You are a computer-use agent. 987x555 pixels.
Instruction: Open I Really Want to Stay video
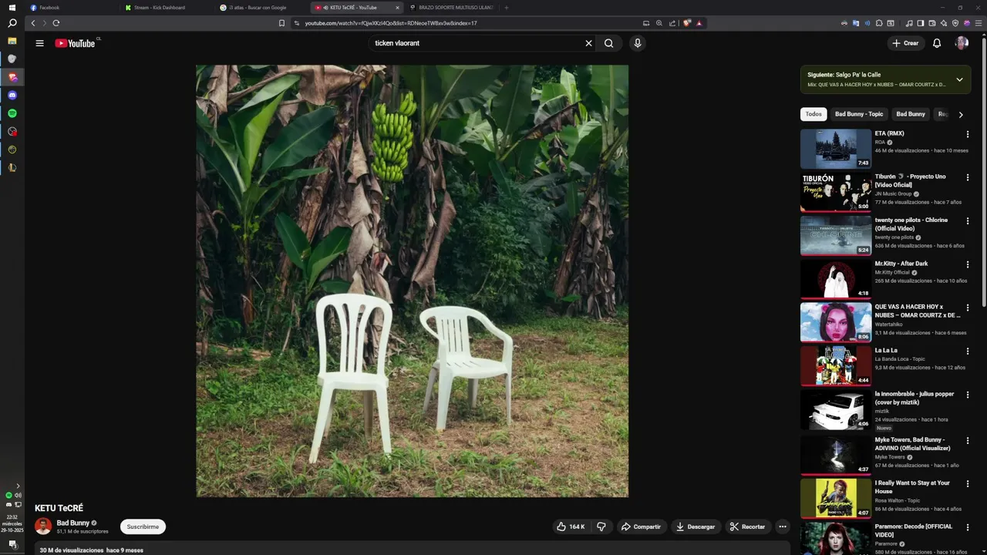pyautogui.click(x=836, y=498)
